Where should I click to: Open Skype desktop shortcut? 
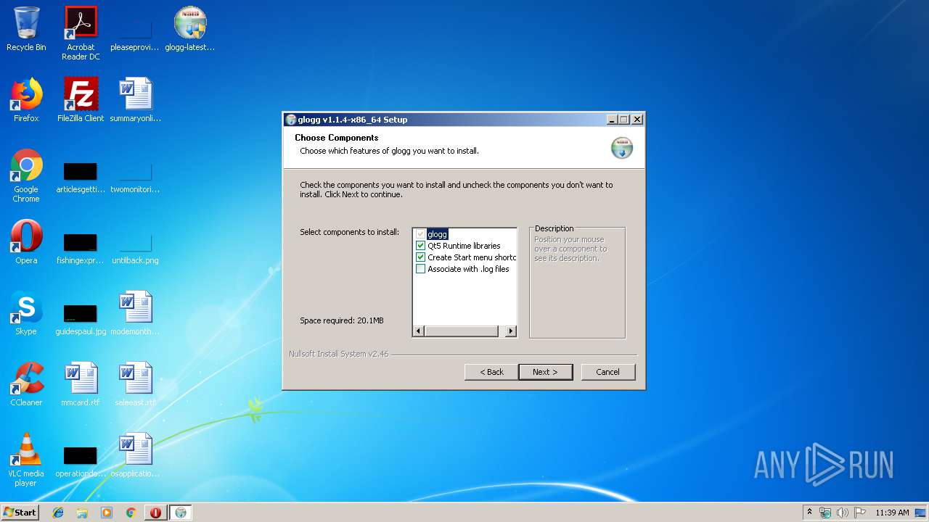[26, 313]
